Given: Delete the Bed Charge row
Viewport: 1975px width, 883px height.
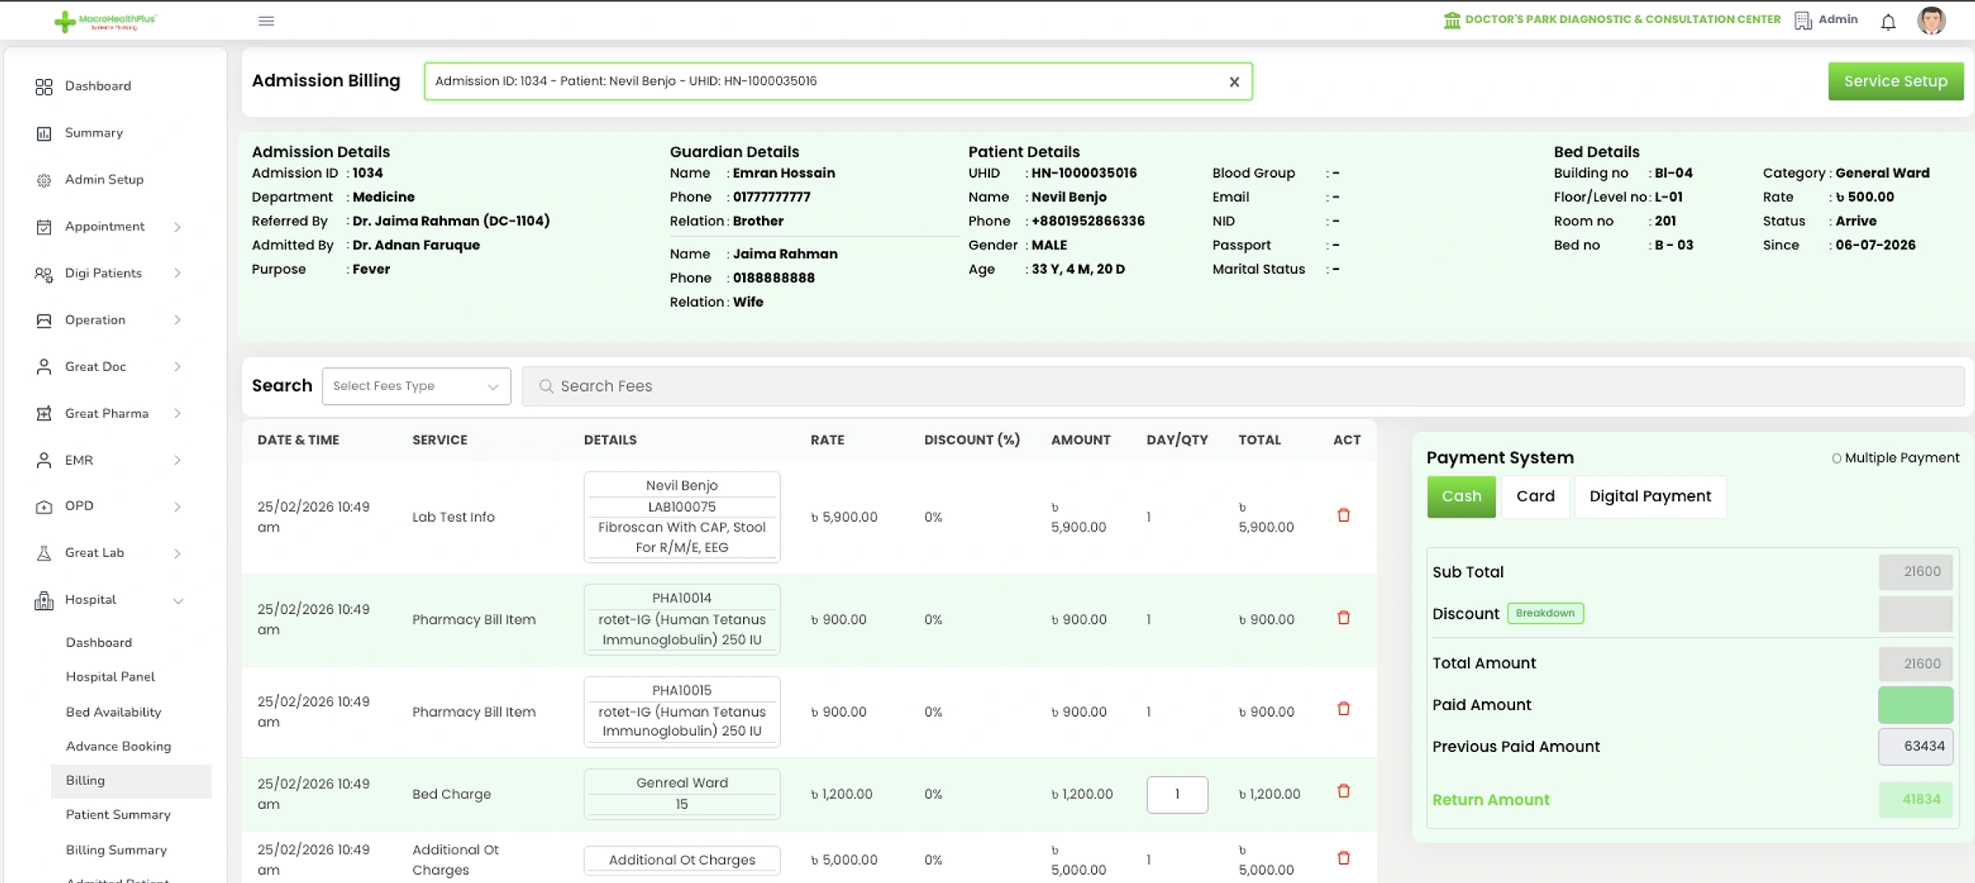Looking at the screenshot, I should click(x=1343, y=791).
